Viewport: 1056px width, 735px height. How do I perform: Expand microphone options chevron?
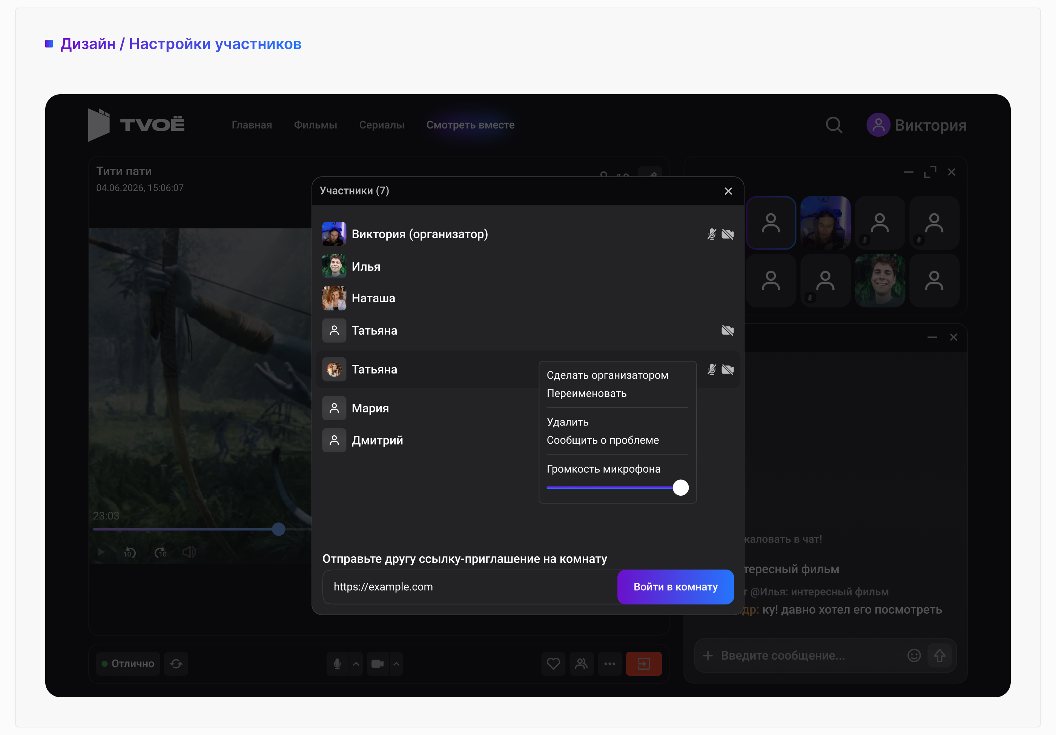coord(356,664)
